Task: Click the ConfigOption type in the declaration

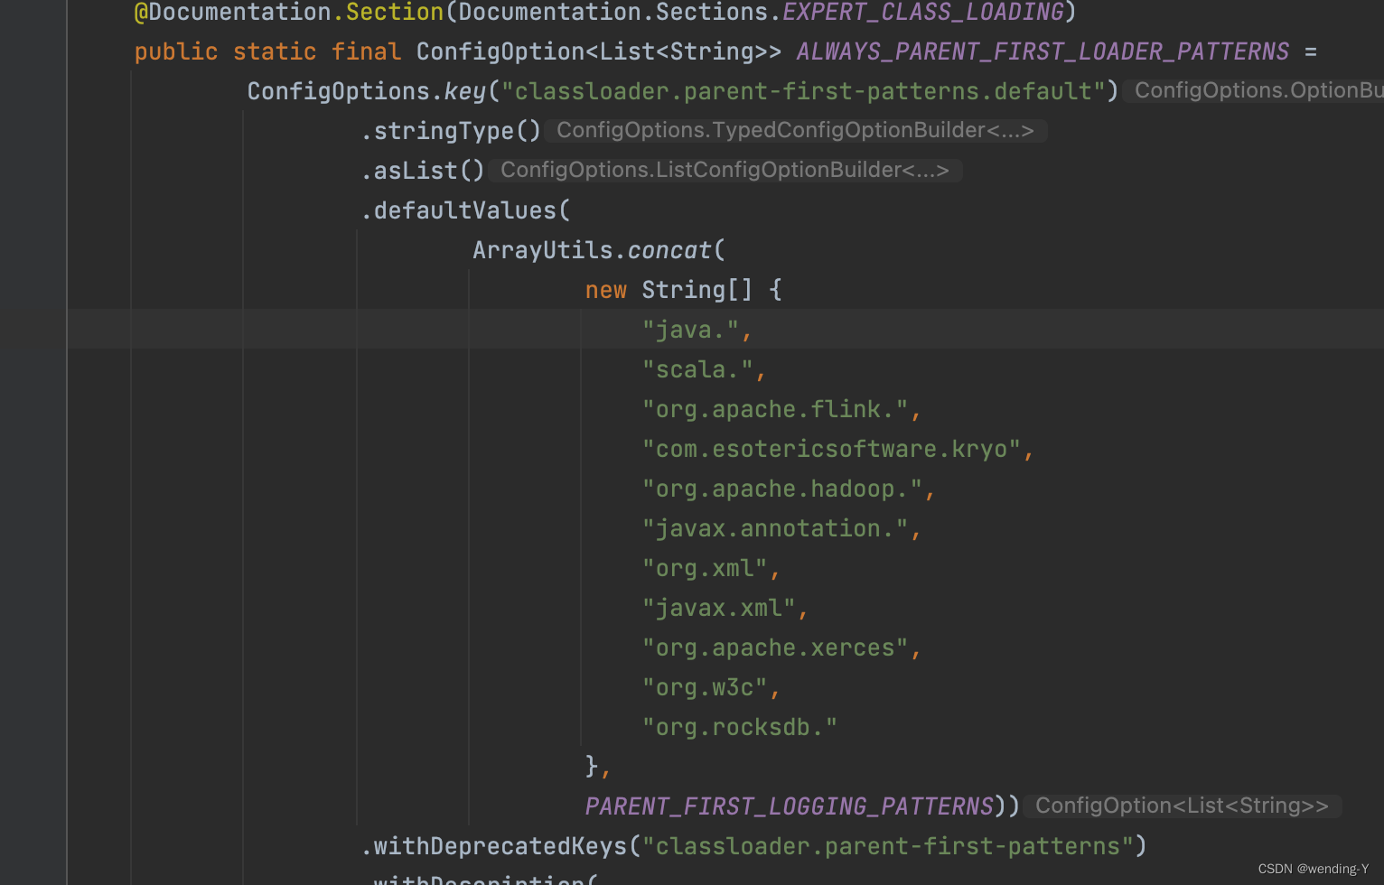Action: tap(500, 51)
